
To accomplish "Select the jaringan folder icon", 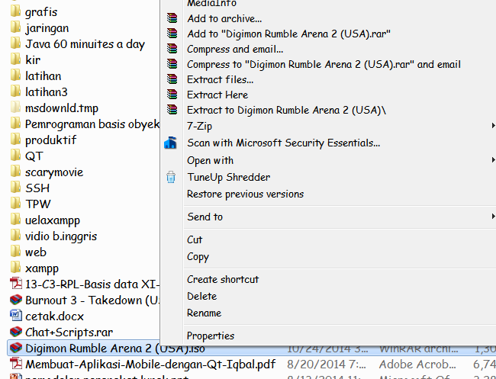I will pyautogui.click(x=15, y=27).
